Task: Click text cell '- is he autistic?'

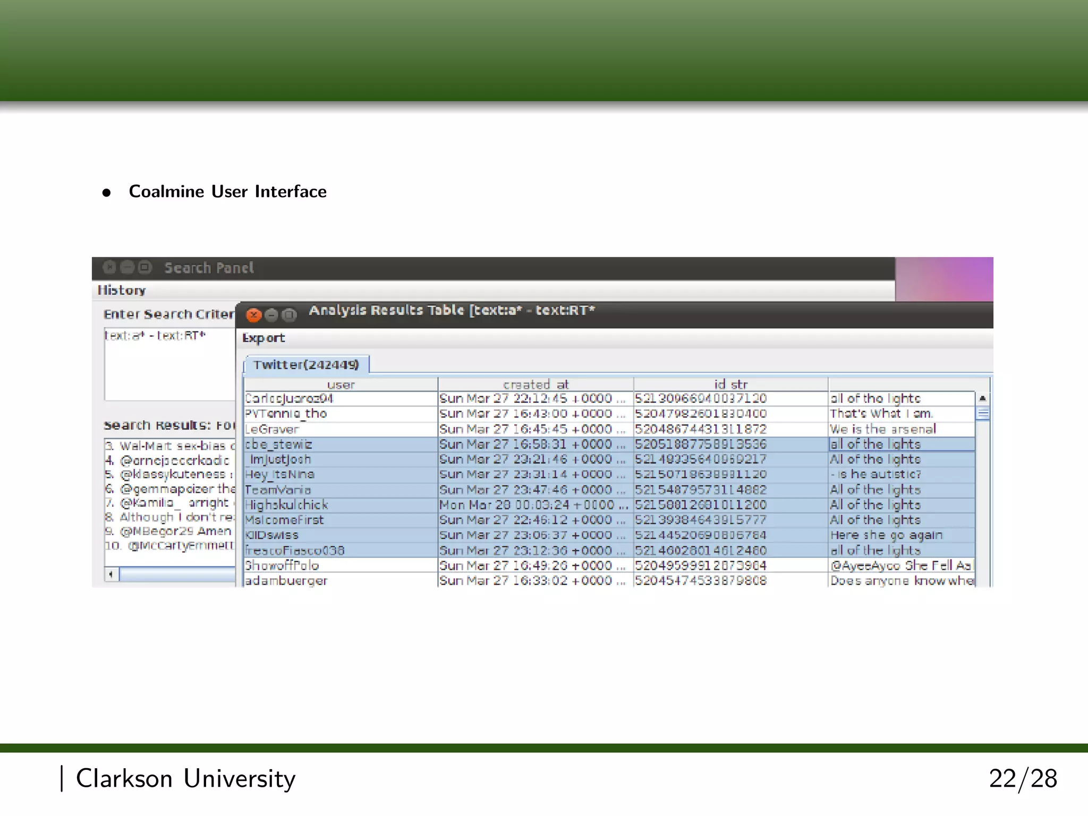Action: coord(902,474)
